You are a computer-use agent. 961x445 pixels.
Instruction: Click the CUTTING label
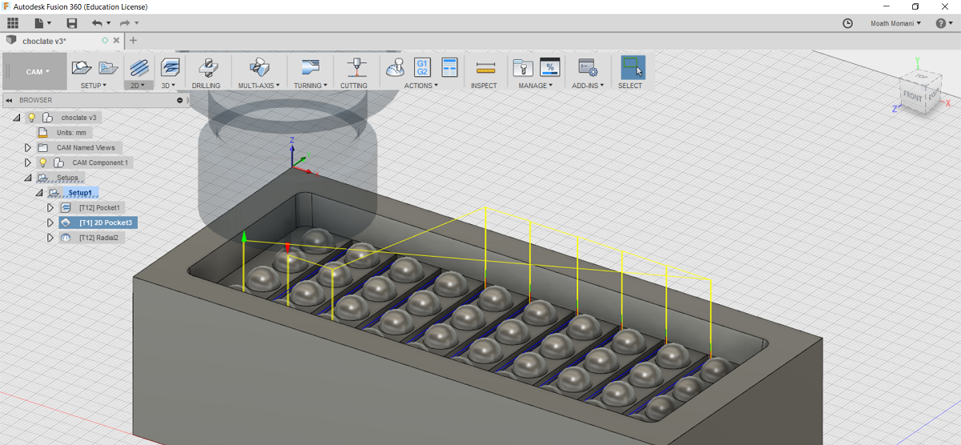[354, 86]
